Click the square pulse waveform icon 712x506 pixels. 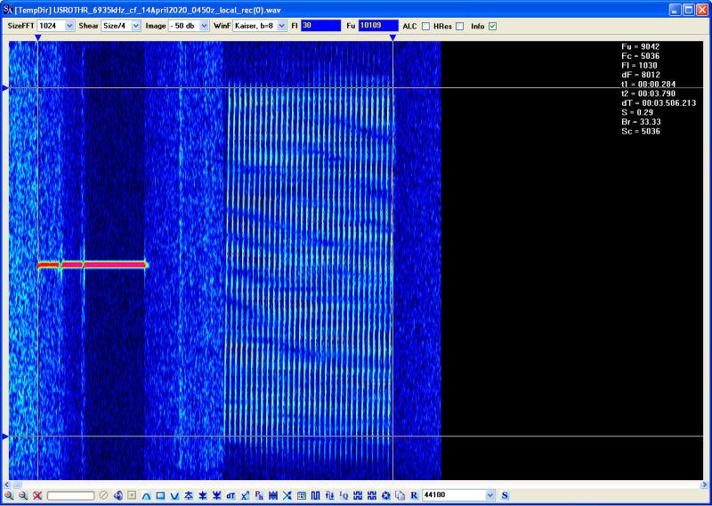315,495
